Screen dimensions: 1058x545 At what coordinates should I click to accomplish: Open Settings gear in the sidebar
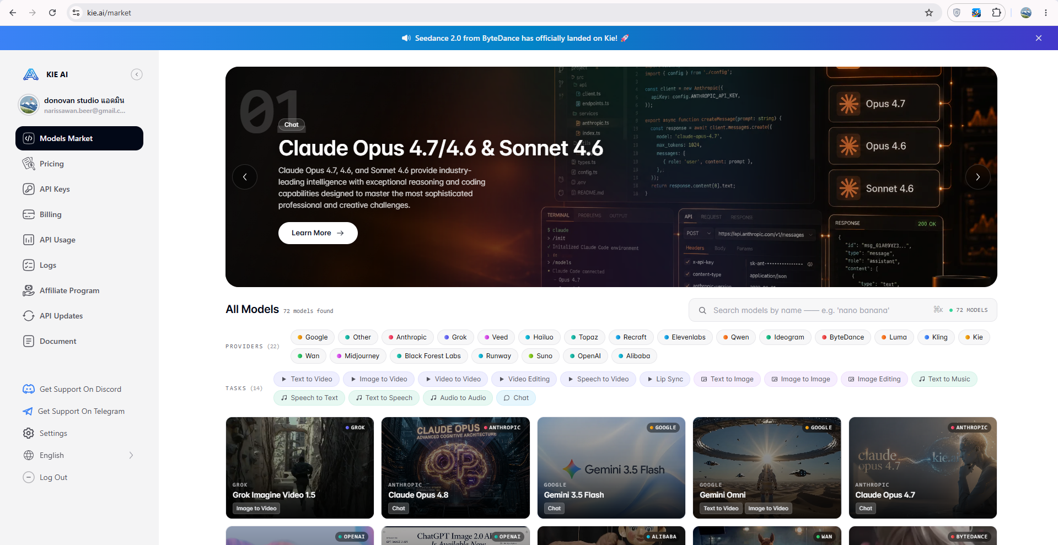point(29,433)
